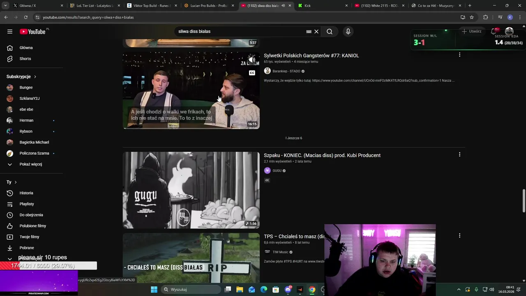Open GUGU channel avatar

pos(267,171)
